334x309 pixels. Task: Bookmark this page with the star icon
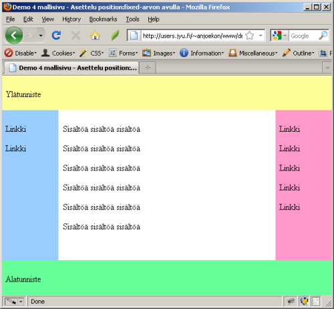coord(250,35)
